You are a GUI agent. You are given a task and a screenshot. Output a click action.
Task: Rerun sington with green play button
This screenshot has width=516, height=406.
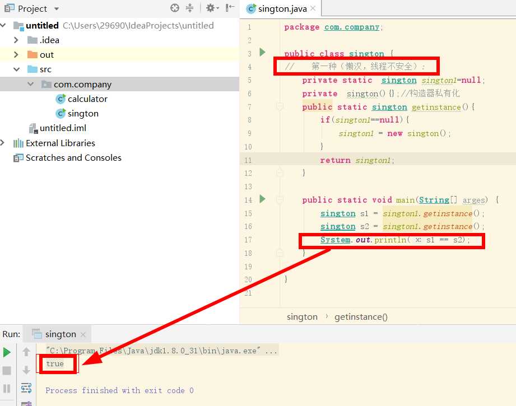(7, 352)
